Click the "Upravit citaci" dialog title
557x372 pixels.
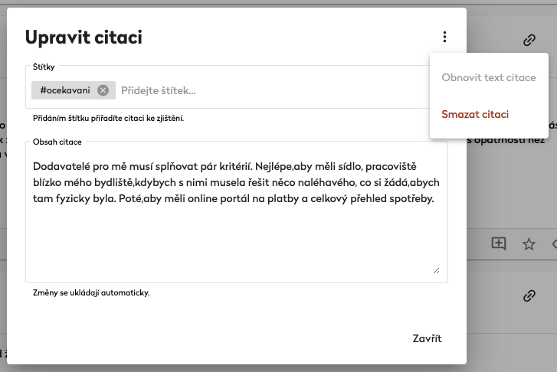[x=84, y=37]
